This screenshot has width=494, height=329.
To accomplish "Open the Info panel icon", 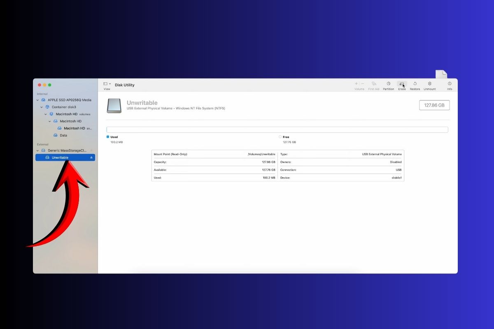I will (x=450, y=83).
